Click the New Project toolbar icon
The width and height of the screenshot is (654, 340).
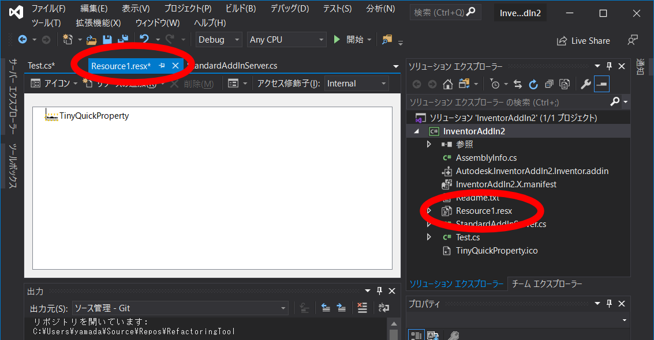(68, 40)
